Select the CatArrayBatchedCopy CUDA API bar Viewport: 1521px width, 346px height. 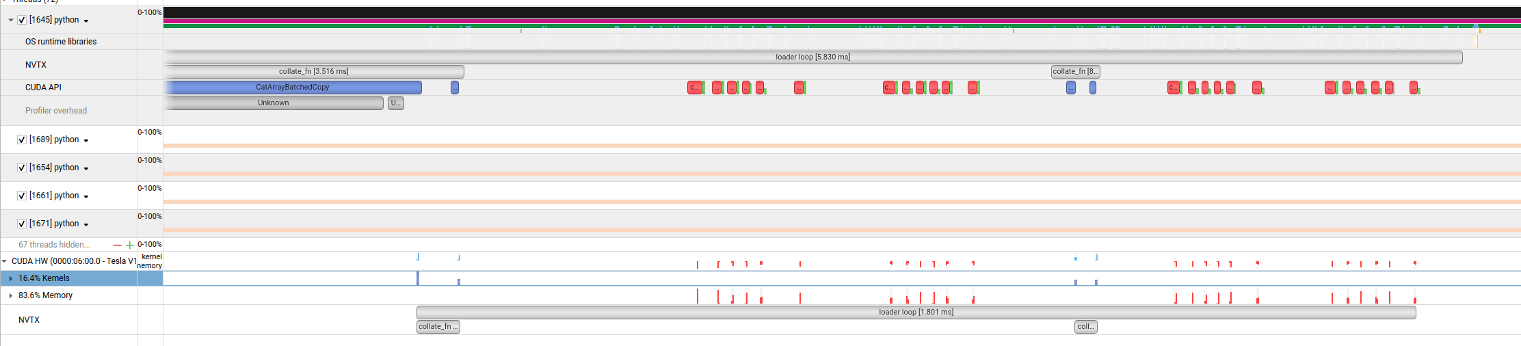pos(293,88)
